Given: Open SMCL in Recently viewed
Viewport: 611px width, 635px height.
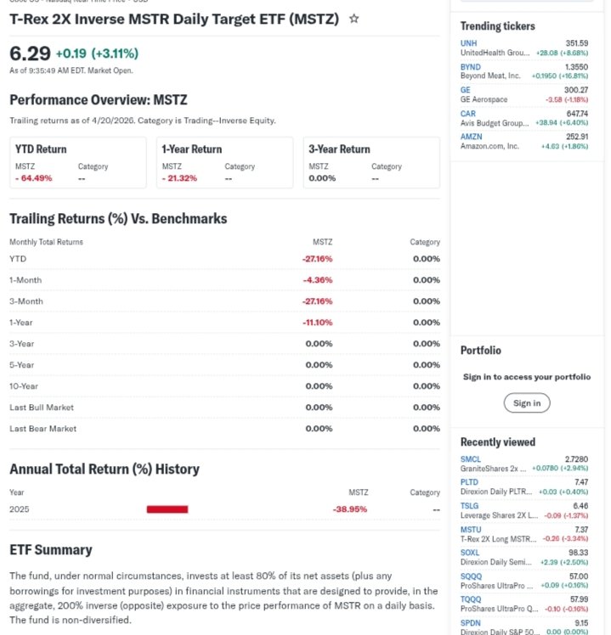Looking at the screenshot, I should click(471, 459).
